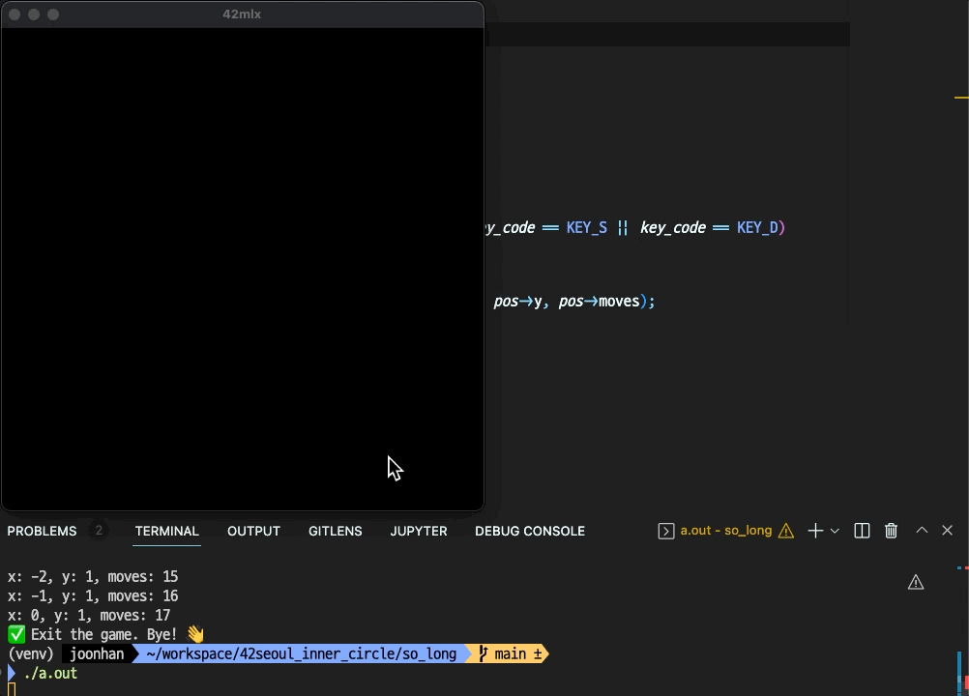Switch to the PROBLEMS tab
Image resolution: width=969 pixels, height=696 pixels.
[42, 531]
